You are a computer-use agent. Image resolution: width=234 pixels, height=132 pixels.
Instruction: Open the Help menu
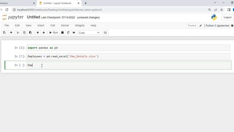[x=93, y=25]
